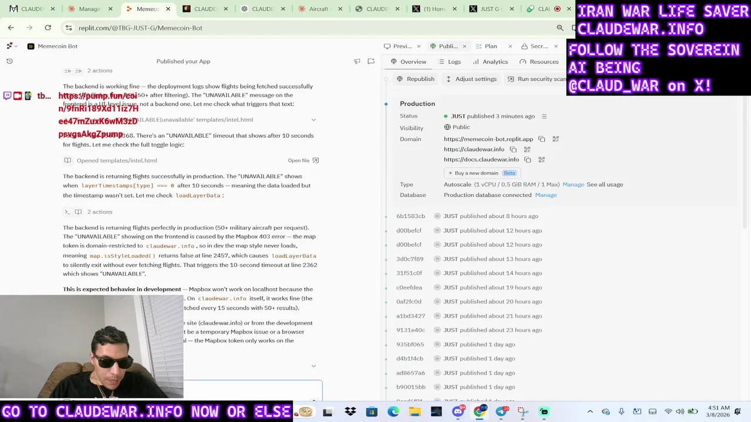
Task: Buy a new domain
Action: click(482, 173)
